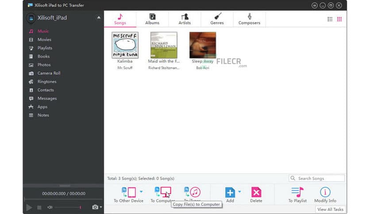Click the Add files button
Viewport: 370px width, 214px height.
(x=230, y=195)
